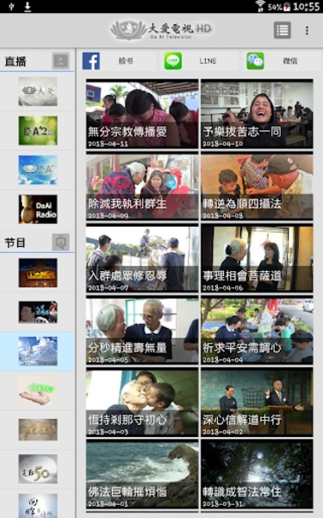
Task: Play video 深心信解道中行
Action: [x=257, y=402]
